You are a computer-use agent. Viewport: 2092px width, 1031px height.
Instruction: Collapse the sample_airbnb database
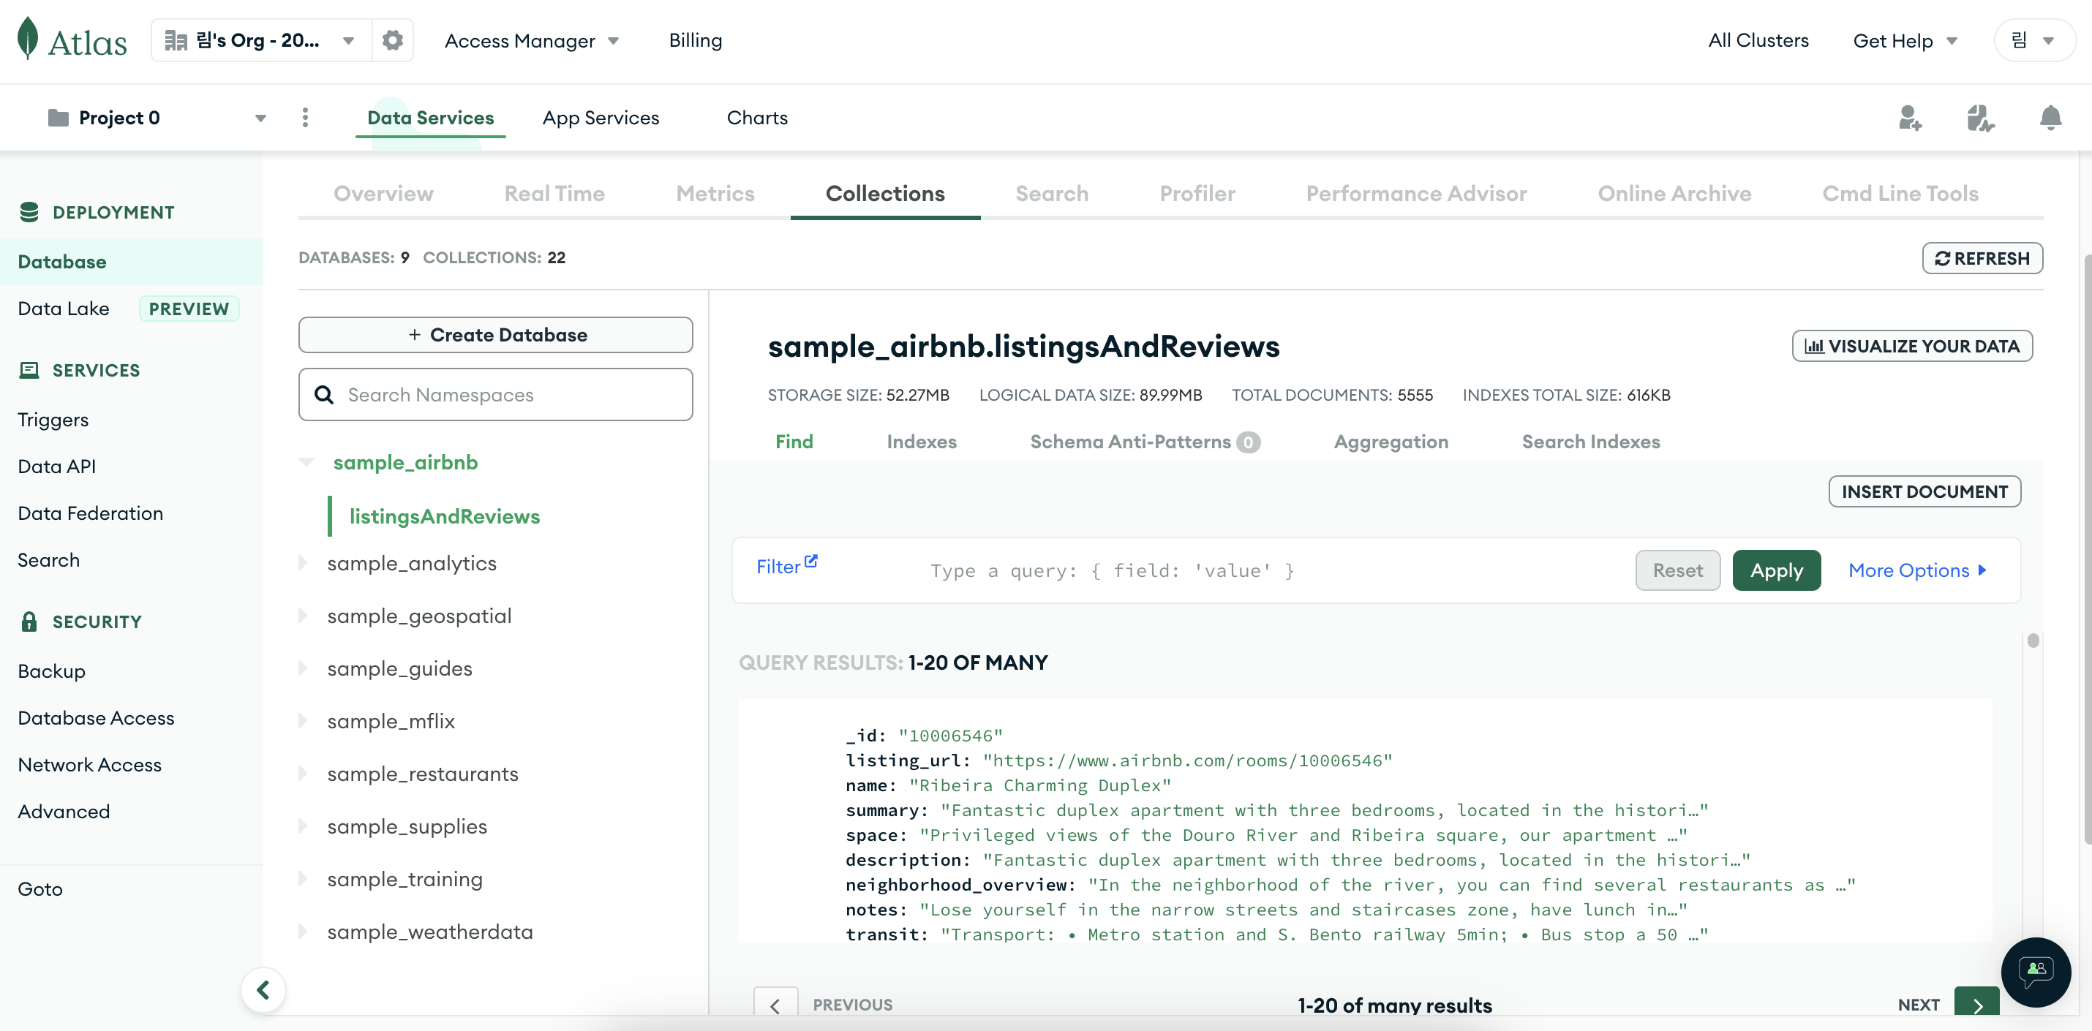click(x=306, y=462)
